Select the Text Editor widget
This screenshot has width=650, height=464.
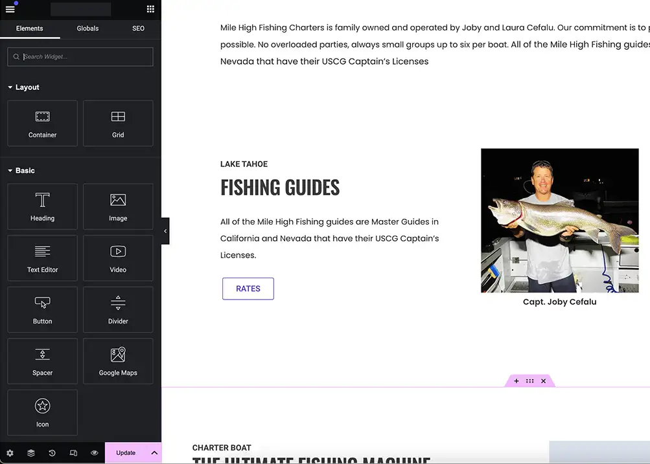click(42, 258)
